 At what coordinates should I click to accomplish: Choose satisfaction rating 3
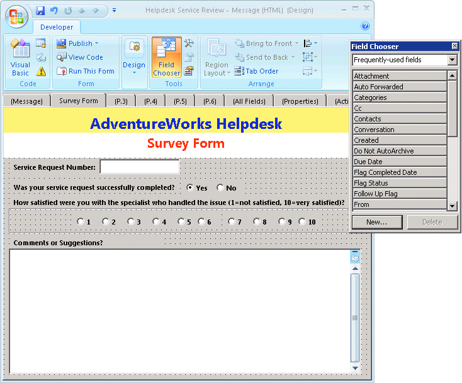(x=131, y=221)
